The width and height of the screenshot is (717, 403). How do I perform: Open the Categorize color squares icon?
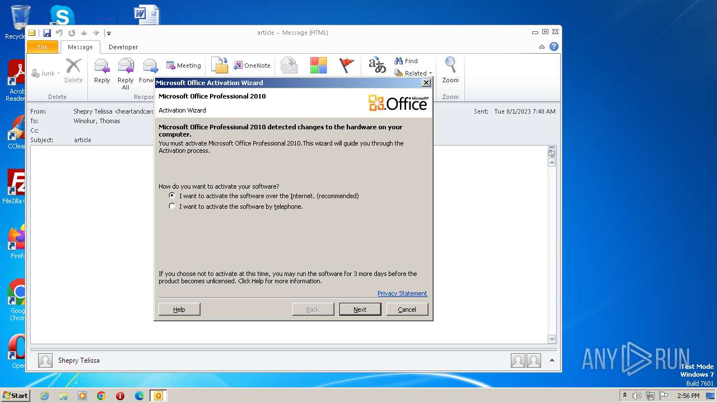pyautogui.click(x=318, y=65)
